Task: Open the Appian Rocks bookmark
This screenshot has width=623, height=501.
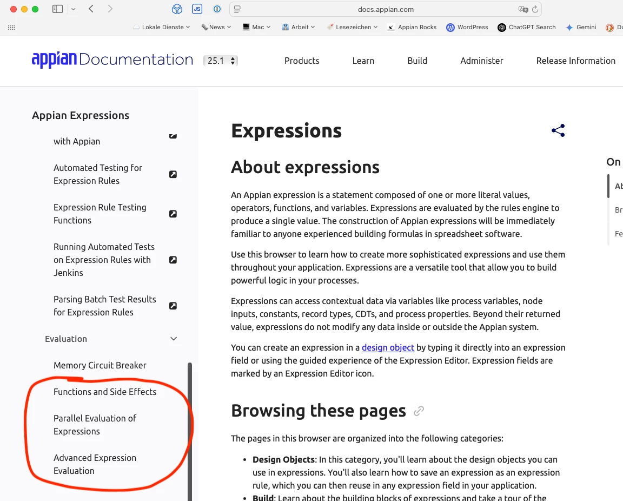Action: pos(412,27)
